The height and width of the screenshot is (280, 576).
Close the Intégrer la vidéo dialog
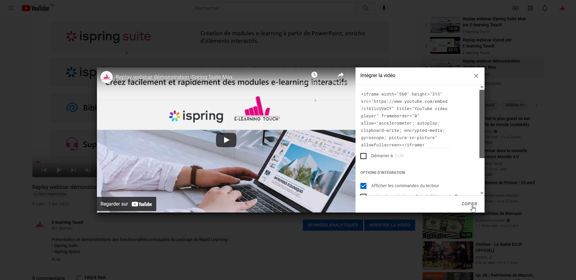pos(476,76)
